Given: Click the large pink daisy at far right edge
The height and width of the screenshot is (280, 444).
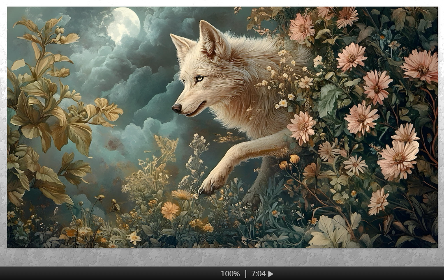Looking at the screenshot, I should [x=421, y=66].
